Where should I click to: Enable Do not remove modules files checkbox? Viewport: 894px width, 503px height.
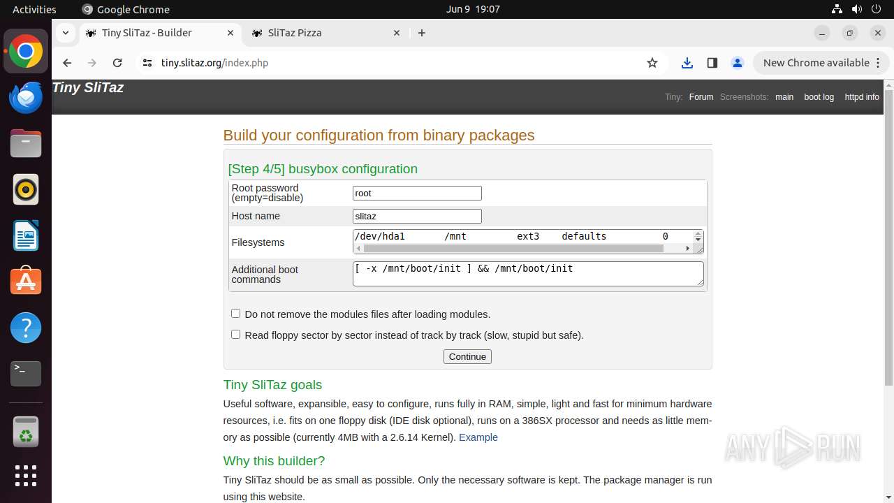click(235, 314)
